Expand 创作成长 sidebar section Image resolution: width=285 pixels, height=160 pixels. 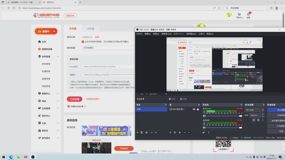58,138
